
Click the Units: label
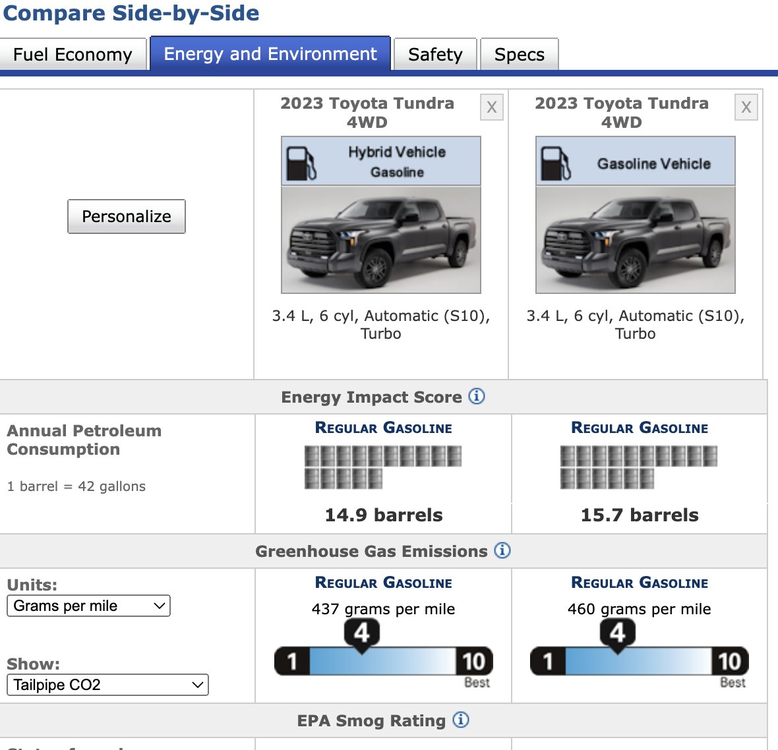click(32, 585)
